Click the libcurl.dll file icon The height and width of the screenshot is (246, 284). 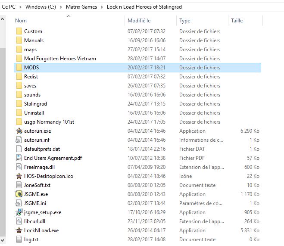[19, 221]
